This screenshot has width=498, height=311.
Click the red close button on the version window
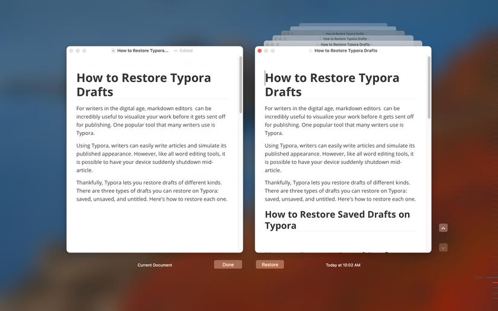pos(260,51)
